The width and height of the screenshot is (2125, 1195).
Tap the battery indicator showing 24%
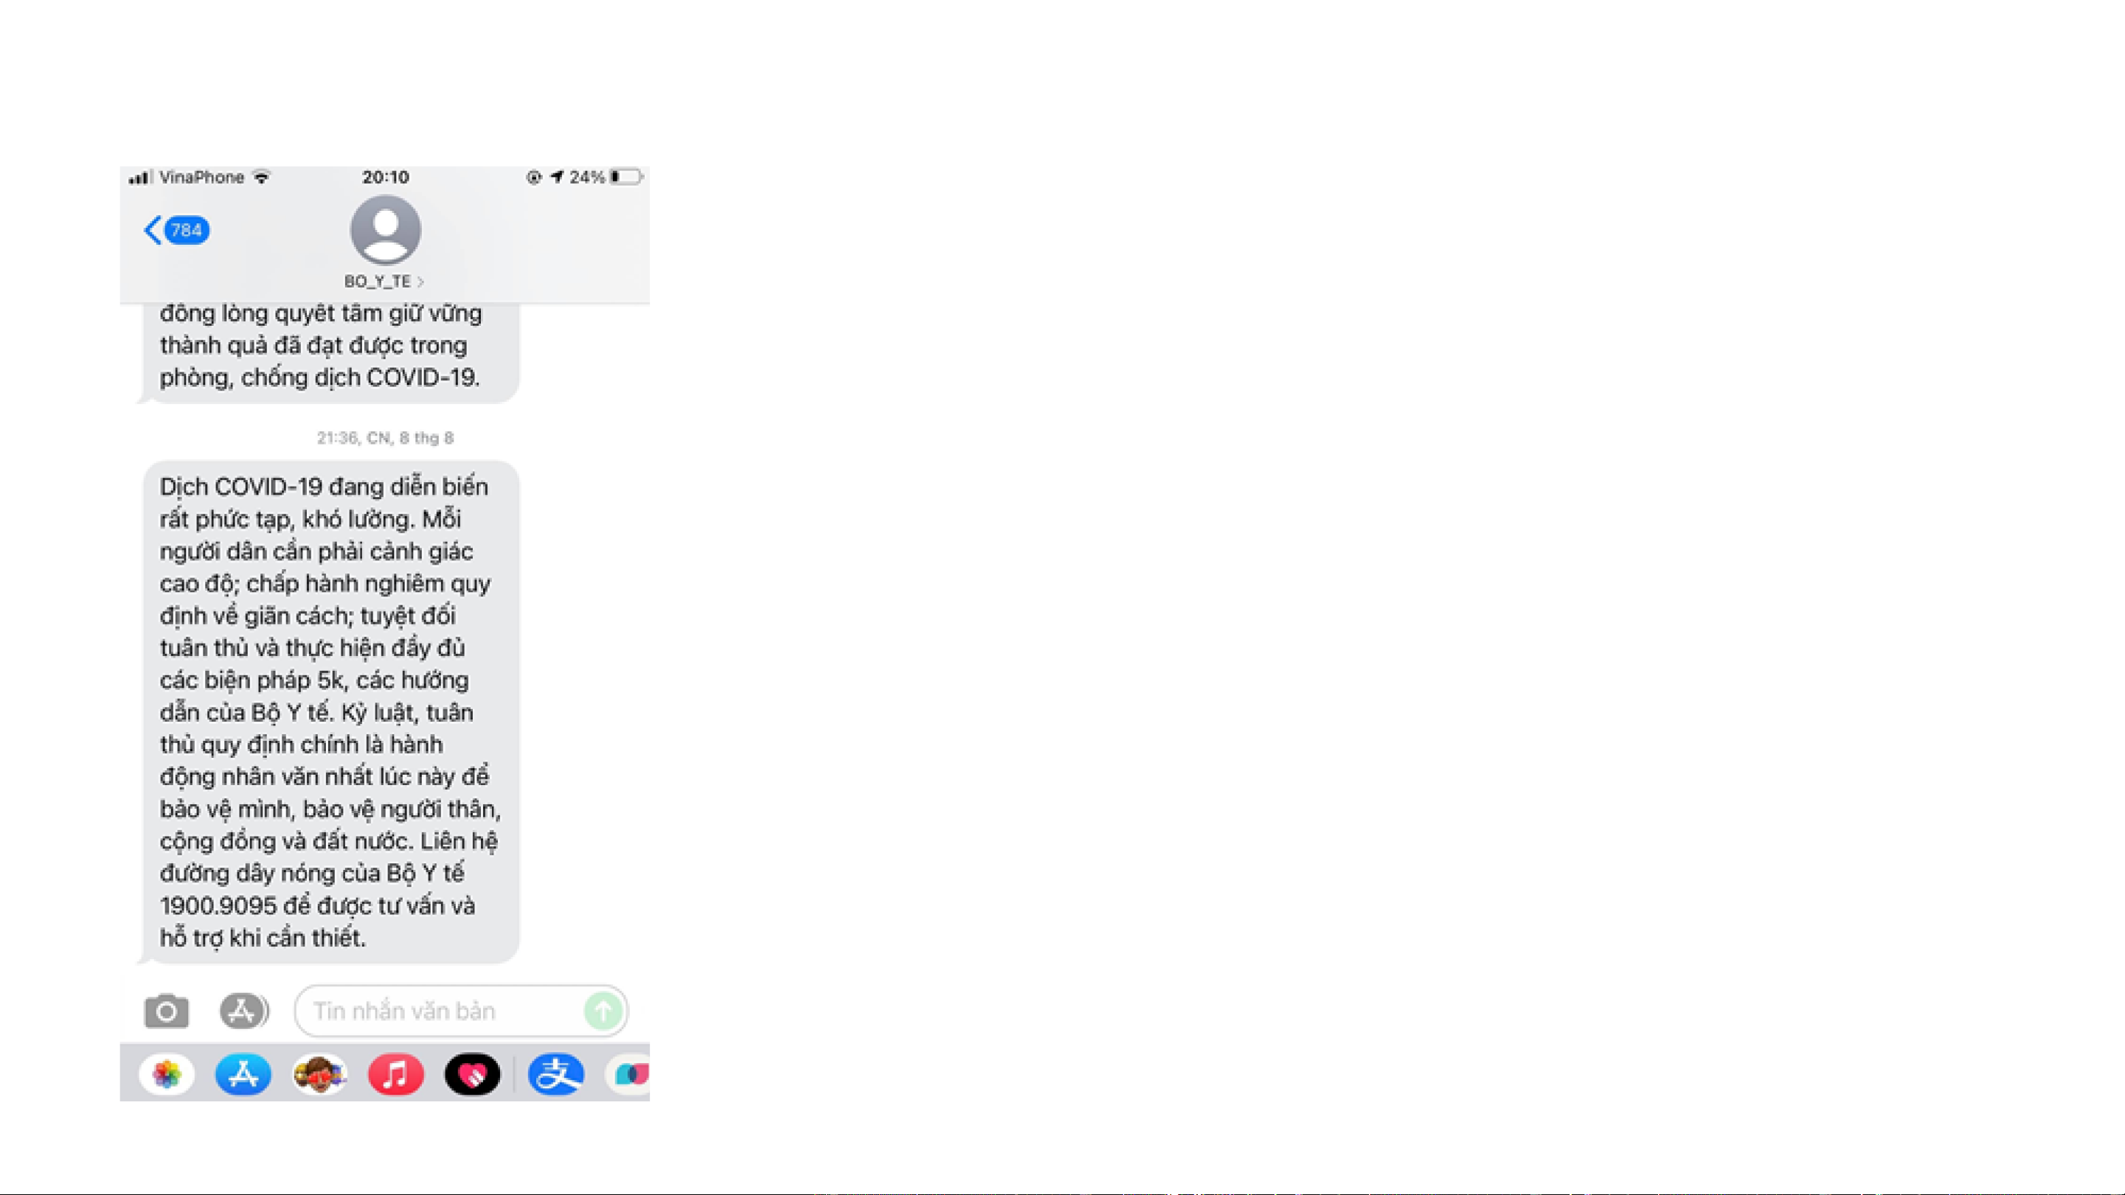tap(606, 178)
